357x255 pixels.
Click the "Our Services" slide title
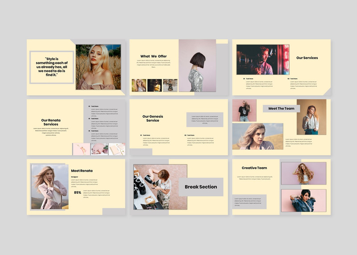(x=307, y=58)
